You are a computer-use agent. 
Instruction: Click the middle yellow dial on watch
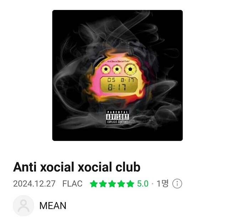tap(117, 69)
